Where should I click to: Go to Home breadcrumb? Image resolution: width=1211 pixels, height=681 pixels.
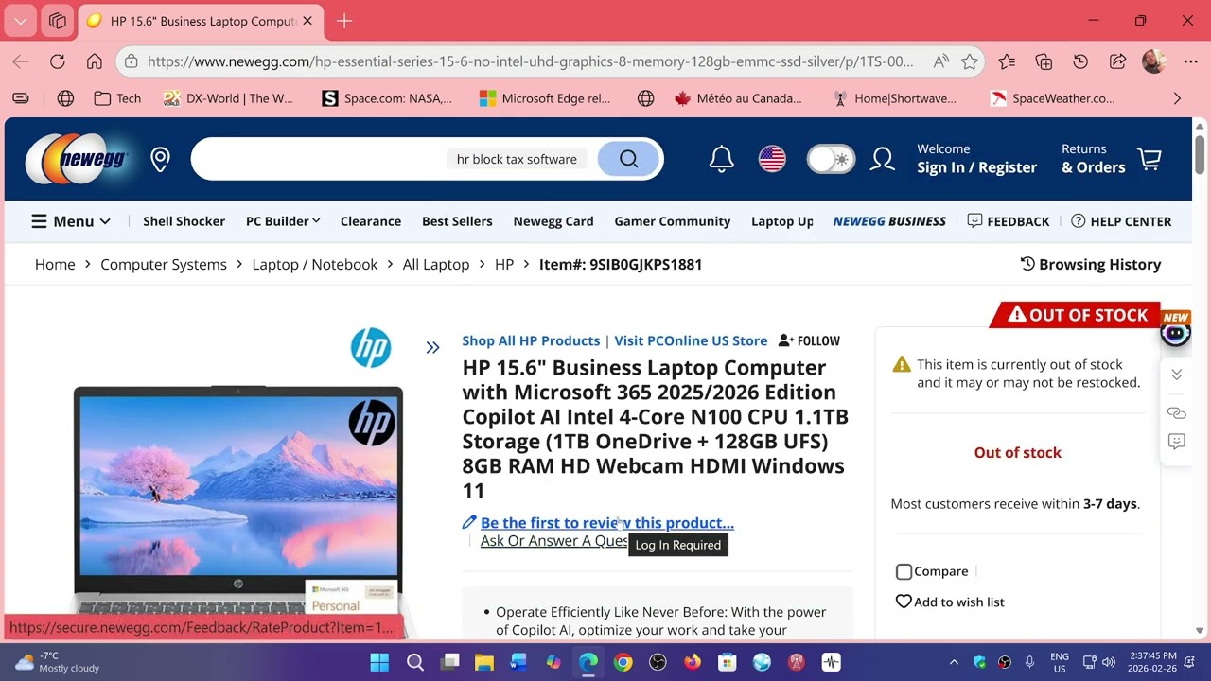[55, 265]
